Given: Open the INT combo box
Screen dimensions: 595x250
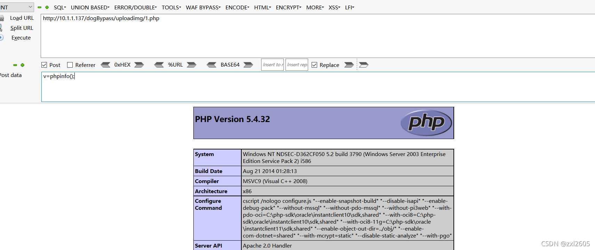Looking at the screenshot, I should pos(17,7).
